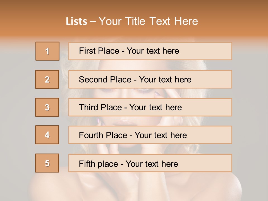Click the 'Second Place' text bar
Screen dimensions: 268x201
point(150,79)
